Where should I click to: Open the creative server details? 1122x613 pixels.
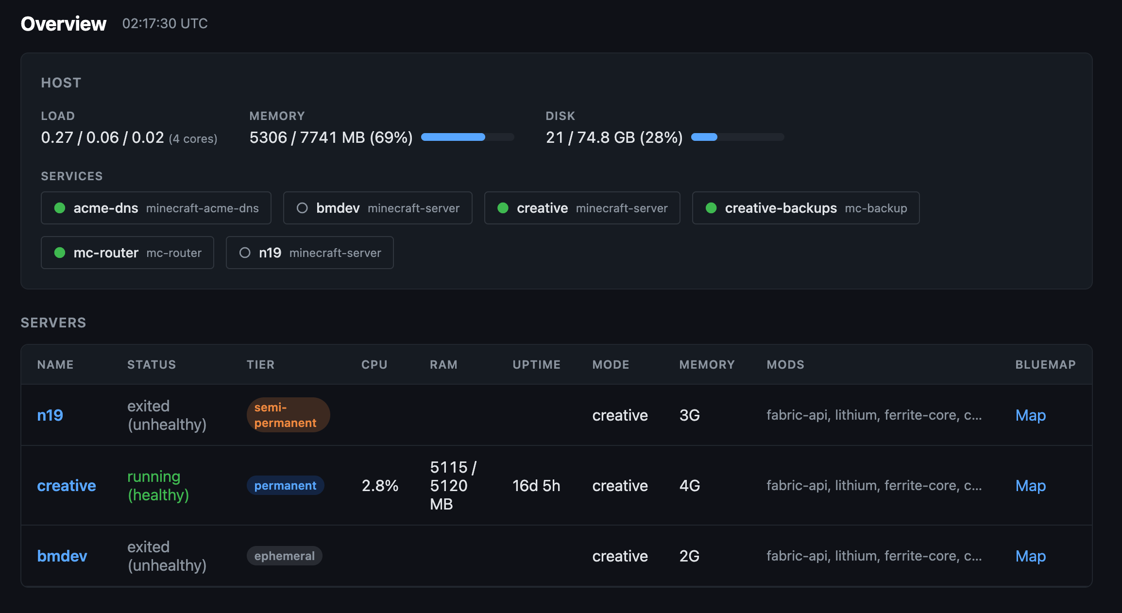point(66,485)
